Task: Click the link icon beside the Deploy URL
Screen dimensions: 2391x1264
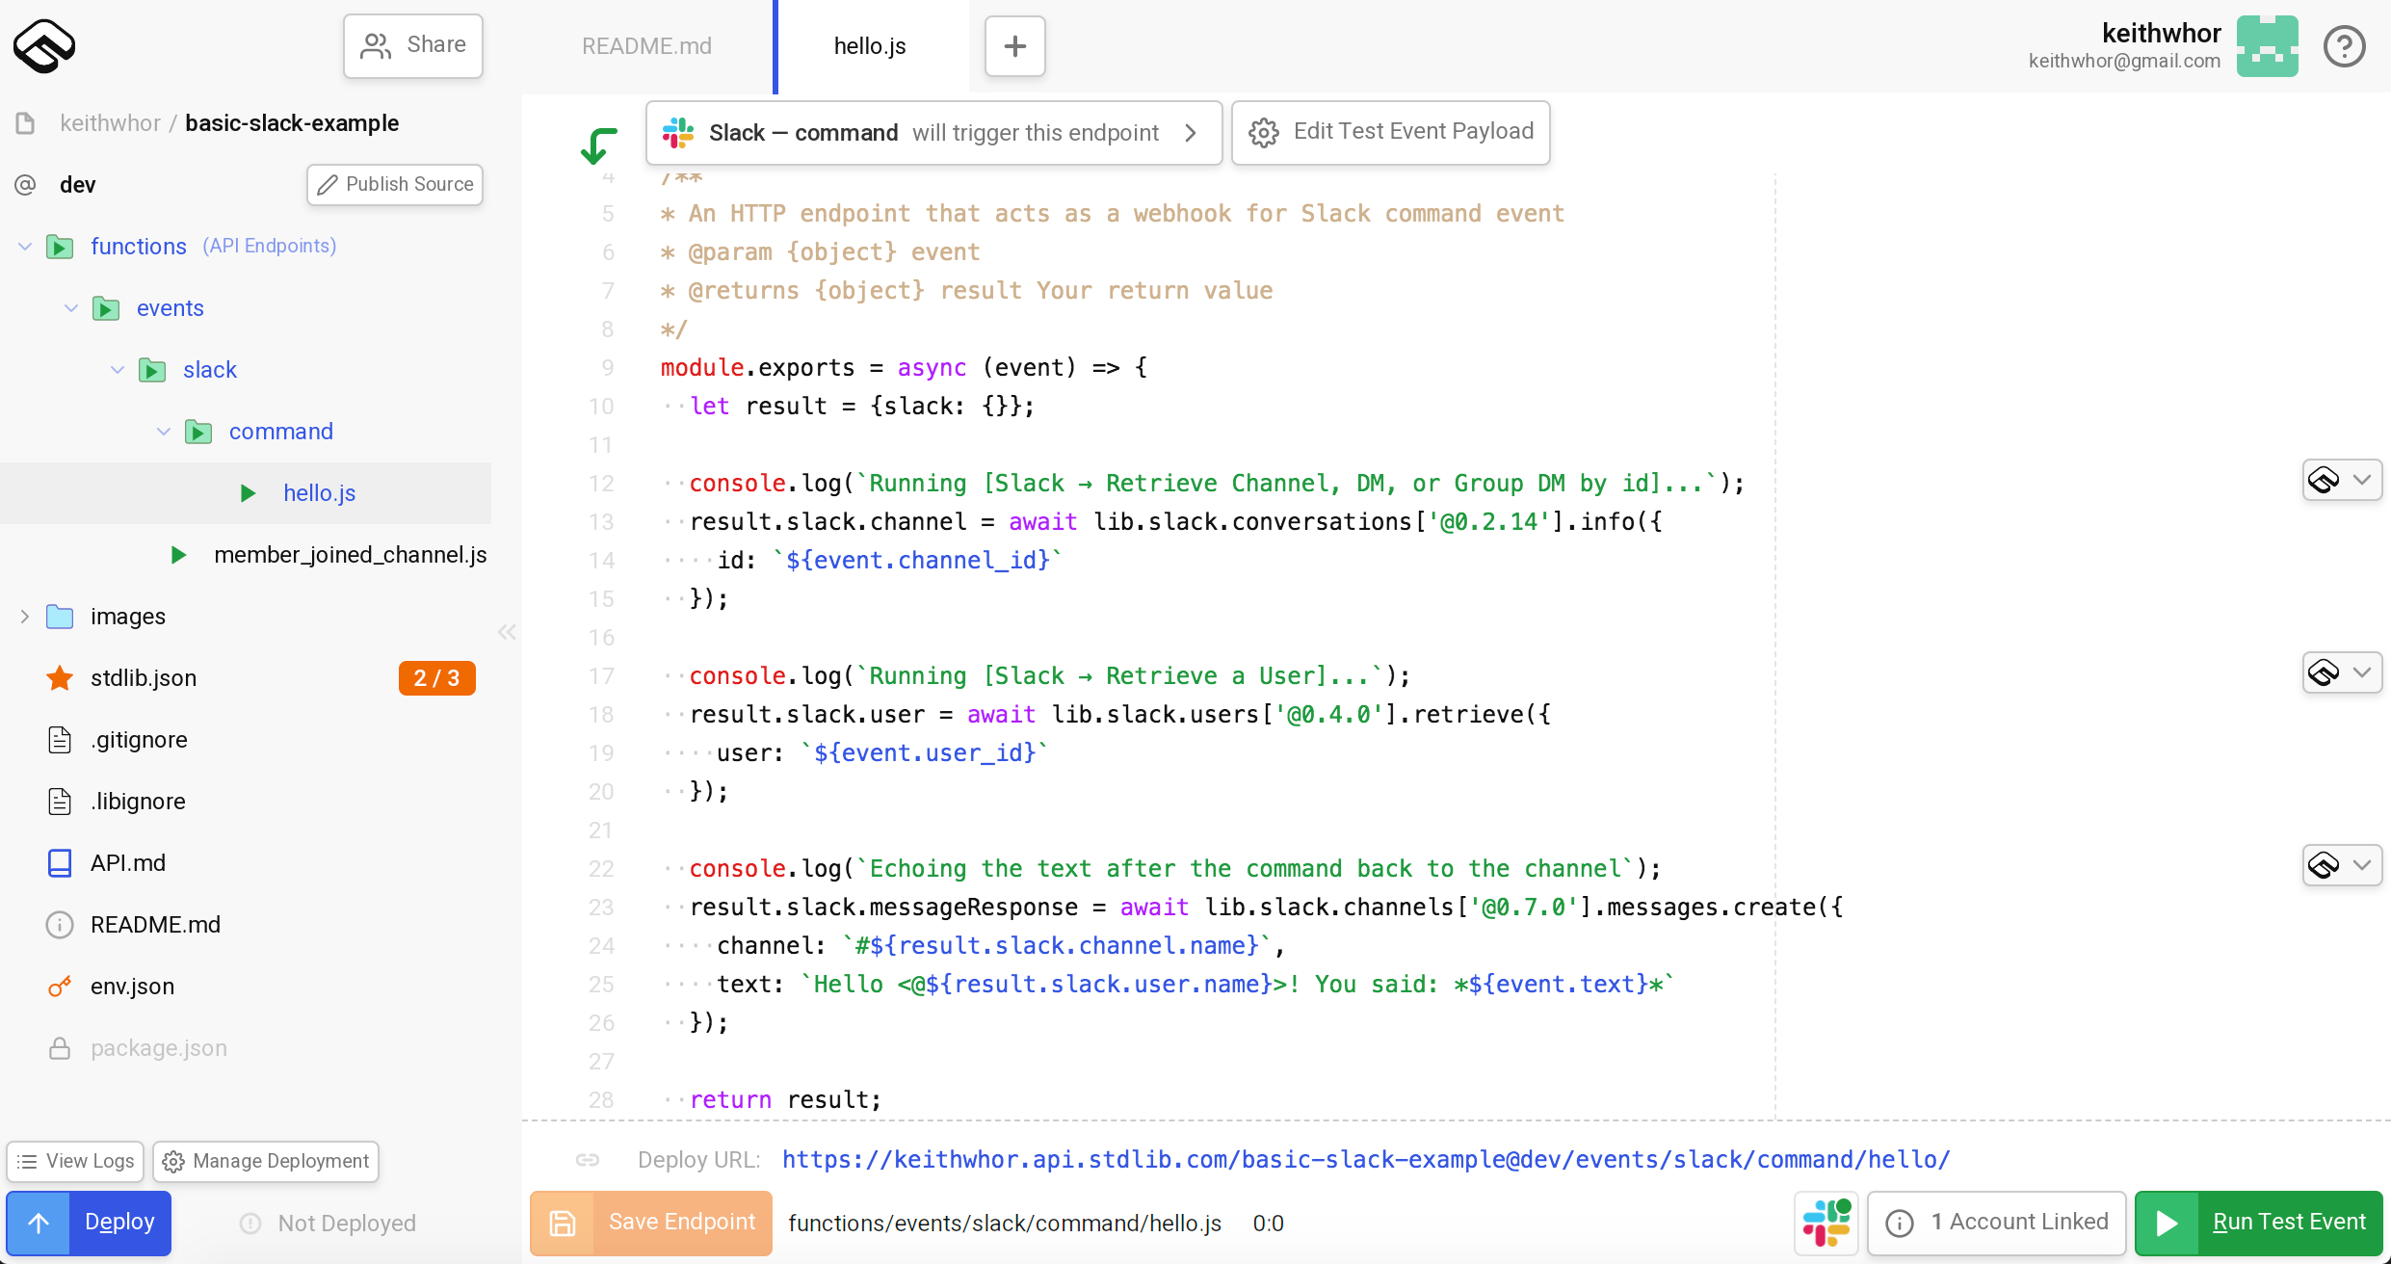Action: (587, 1160)
